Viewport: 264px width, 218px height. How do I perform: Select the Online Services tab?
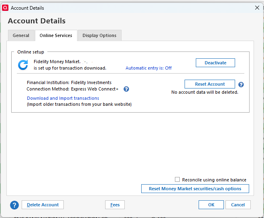[56, 35]
